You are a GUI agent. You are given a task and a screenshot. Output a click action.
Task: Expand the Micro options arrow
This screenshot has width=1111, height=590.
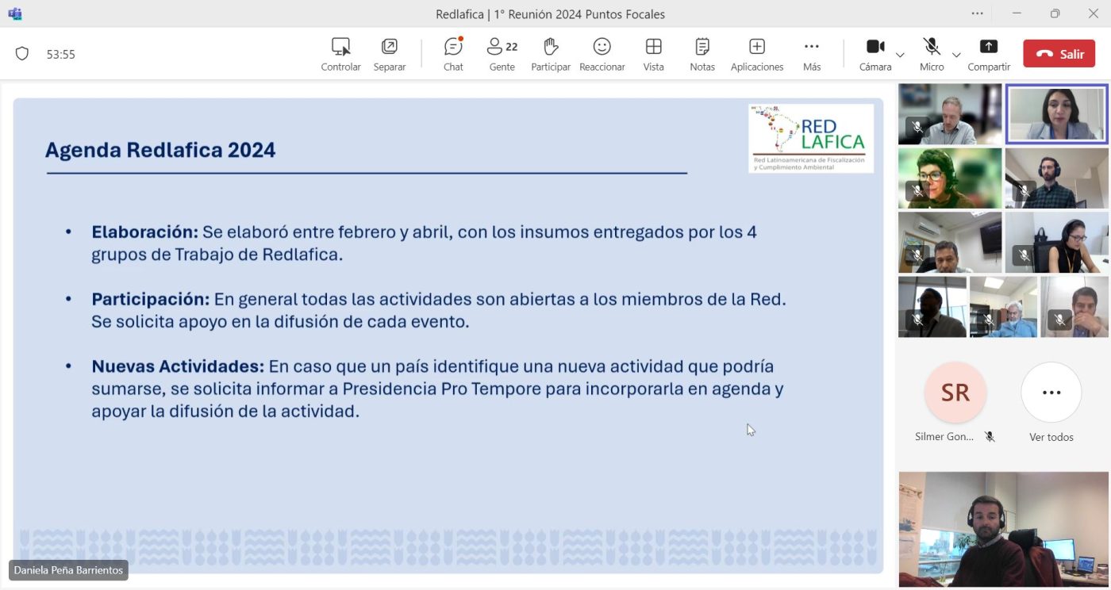point(956,55)
